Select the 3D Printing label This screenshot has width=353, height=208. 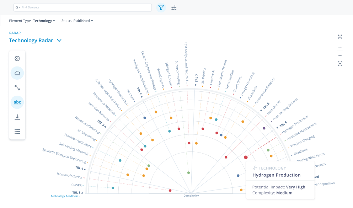click(203, 76)
